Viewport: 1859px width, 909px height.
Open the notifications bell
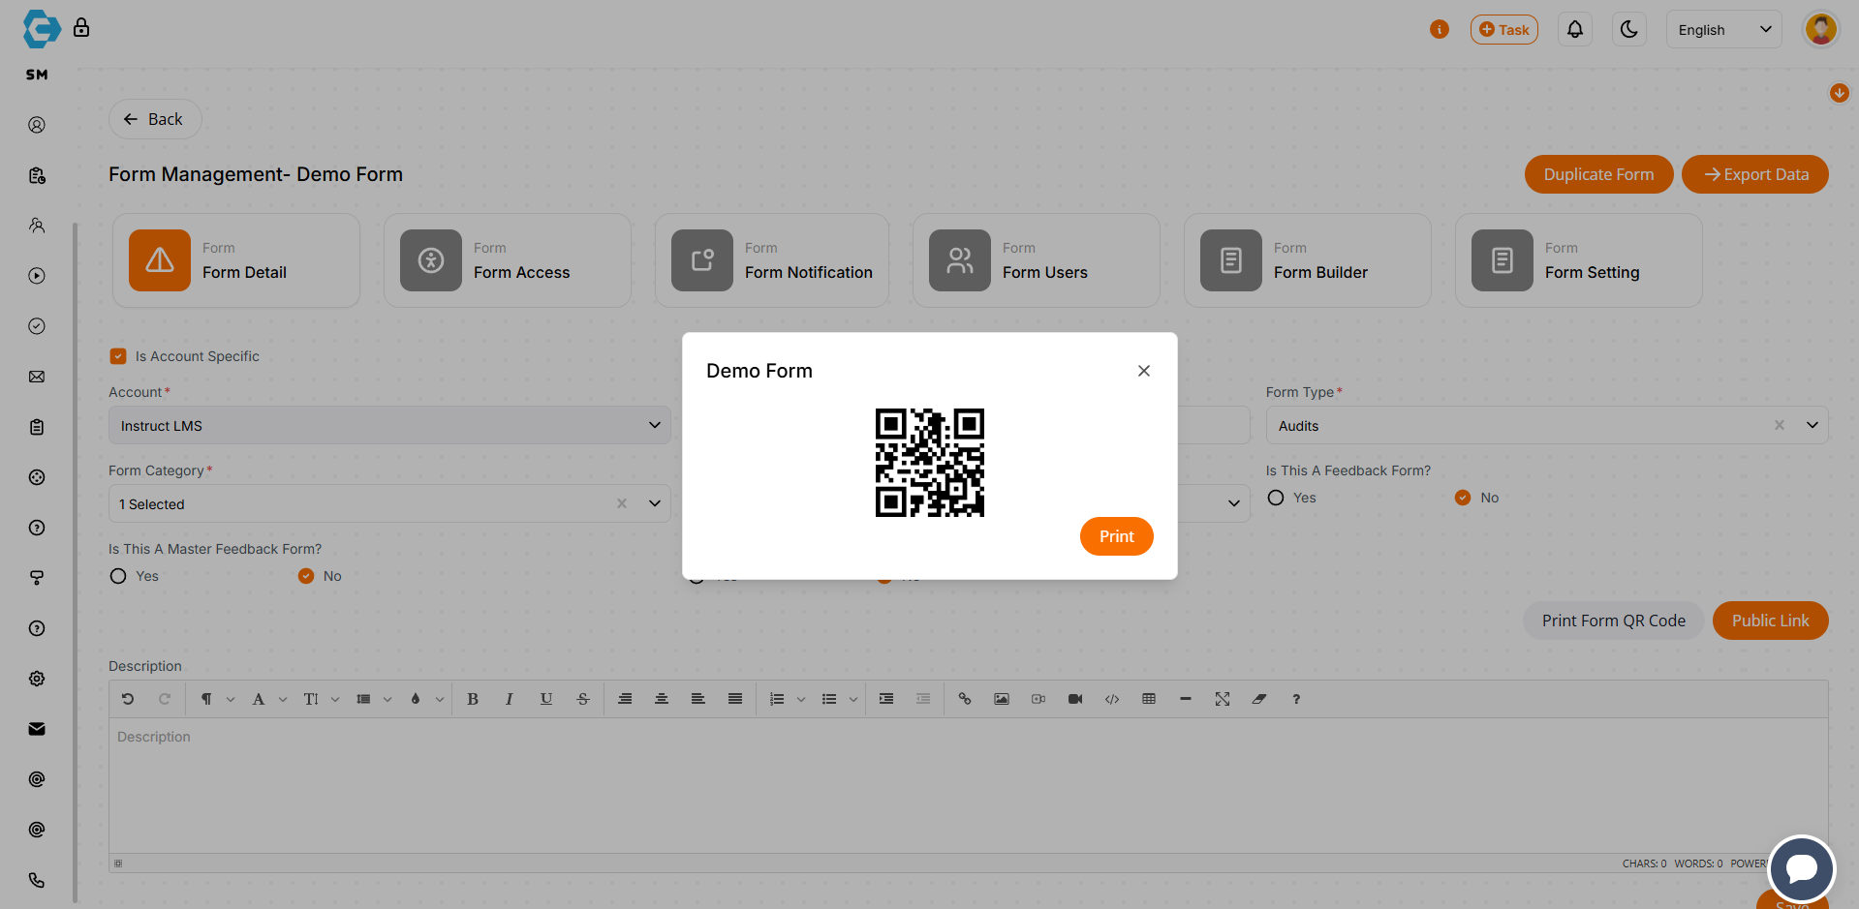(1575, 30)
